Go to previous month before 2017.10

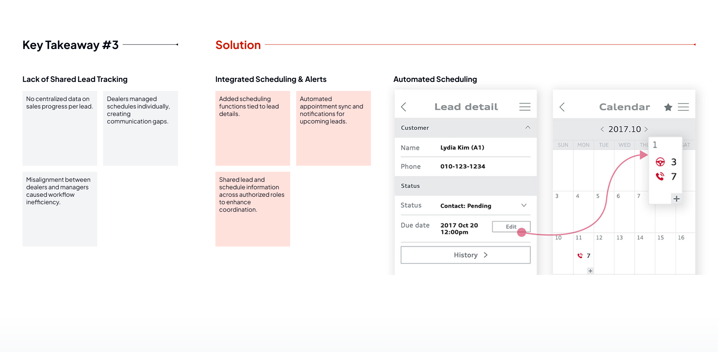602,129
